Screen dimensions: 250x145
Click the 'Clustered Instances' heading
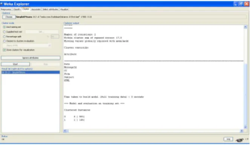pyautogui.click(x=77, y=110)
